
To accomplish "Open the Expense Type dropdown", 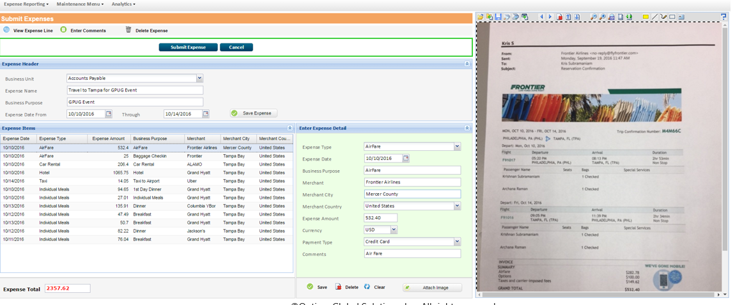I will click(x=457, y=146).
